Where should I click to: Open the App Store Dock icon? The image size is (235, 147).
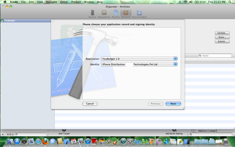(x=17, y=141)
